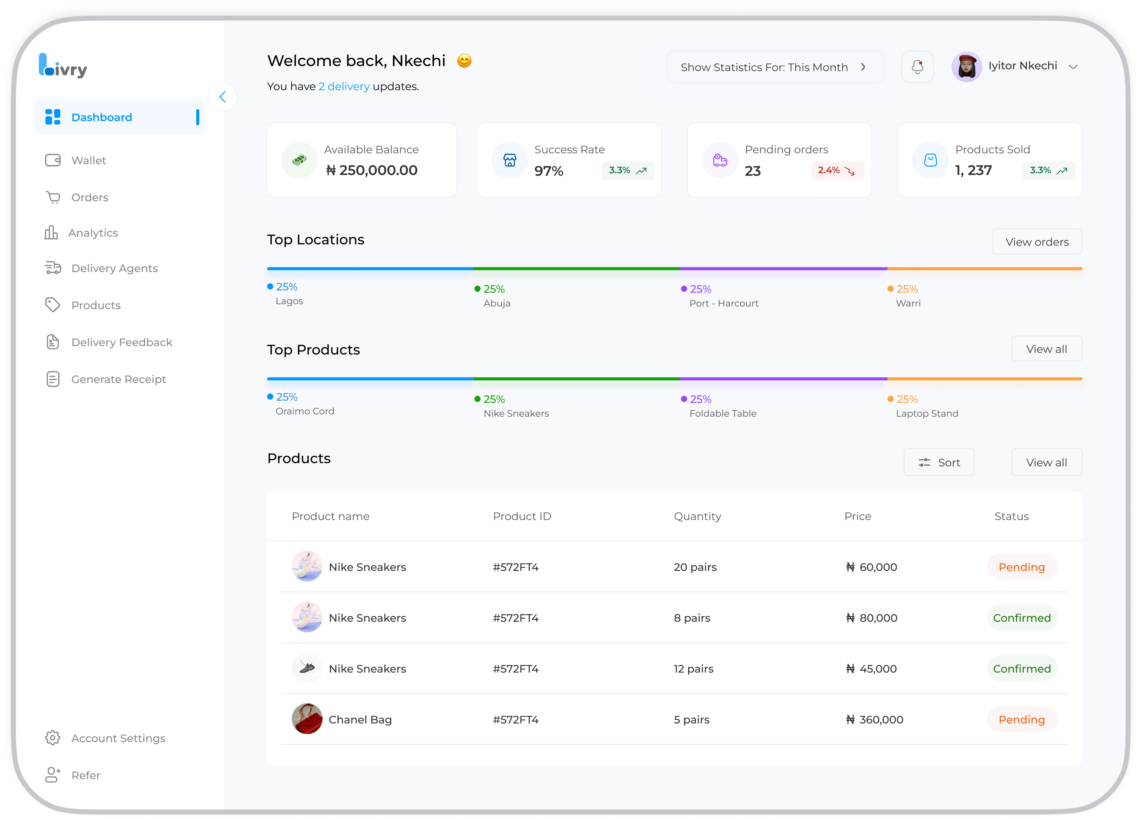Open Show Statistics For: This Month selector
1140x819 pixels.
click(x=775, y=67)
